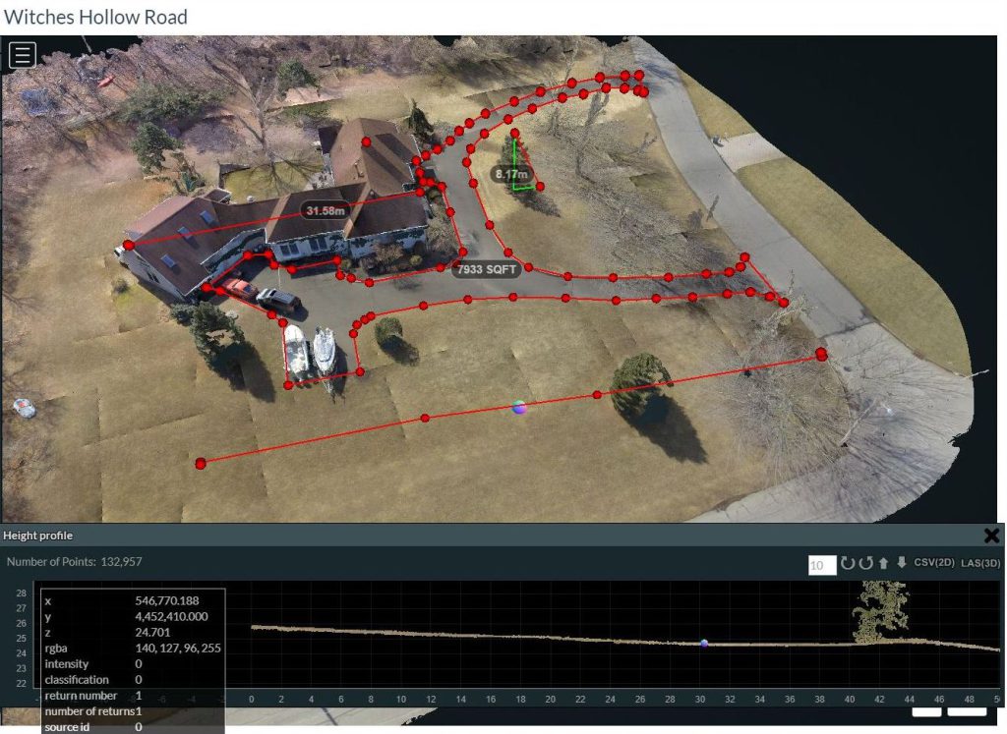
Task: Click the Witches Hollow Road title
Action: pyautogui.click(x=95, y=17)
